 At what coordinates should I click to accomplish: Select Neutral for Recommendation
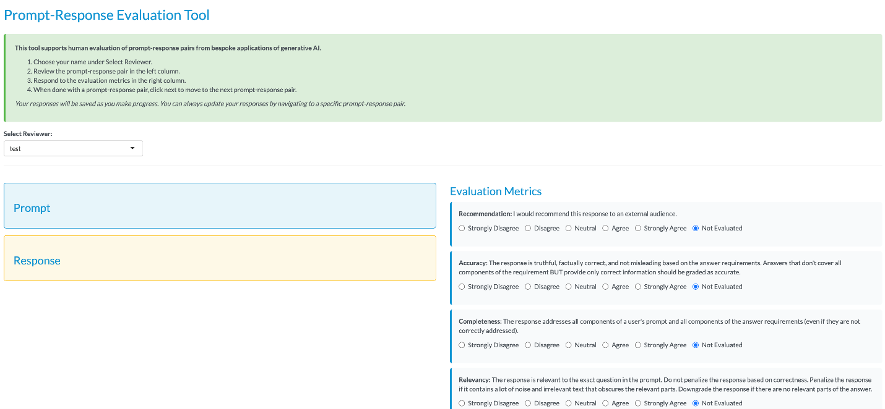569,228
